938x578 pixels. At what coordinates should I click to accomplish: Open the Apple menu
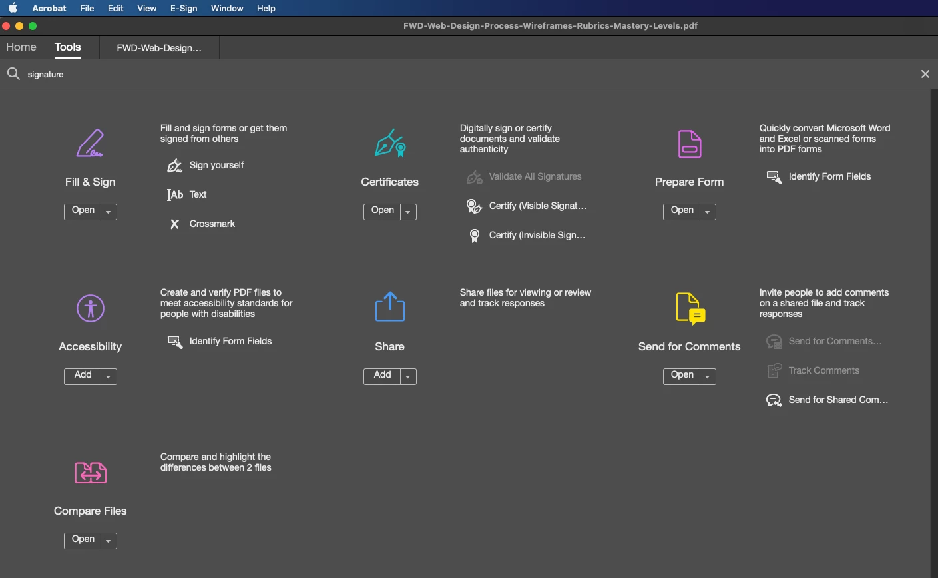(x=13, y=8)
